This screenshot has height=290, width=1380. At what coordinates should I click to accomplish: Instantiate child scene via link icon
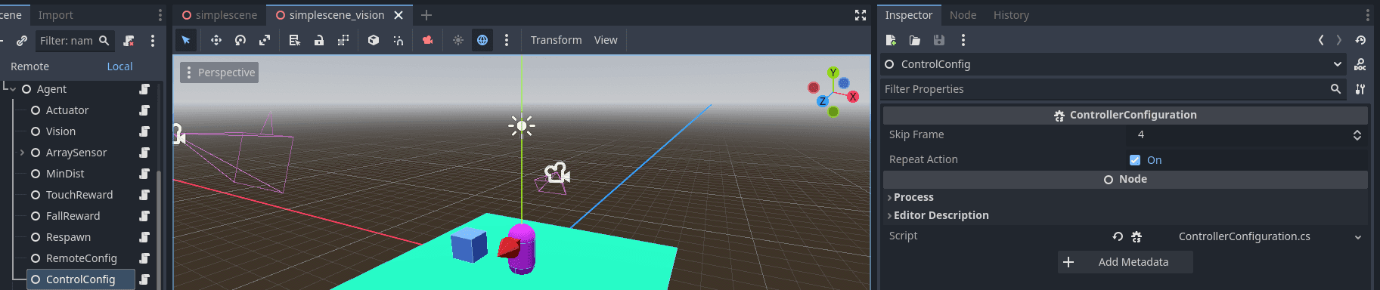coord(22,41)
